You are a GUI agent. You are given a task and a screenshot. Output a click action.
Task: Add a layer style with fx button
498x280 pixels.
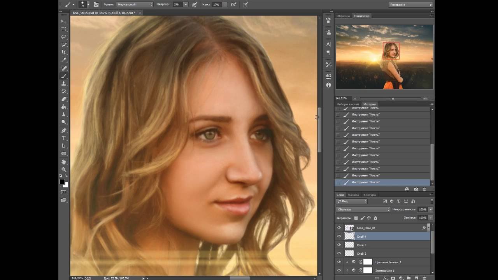click(x=385, y=278)
